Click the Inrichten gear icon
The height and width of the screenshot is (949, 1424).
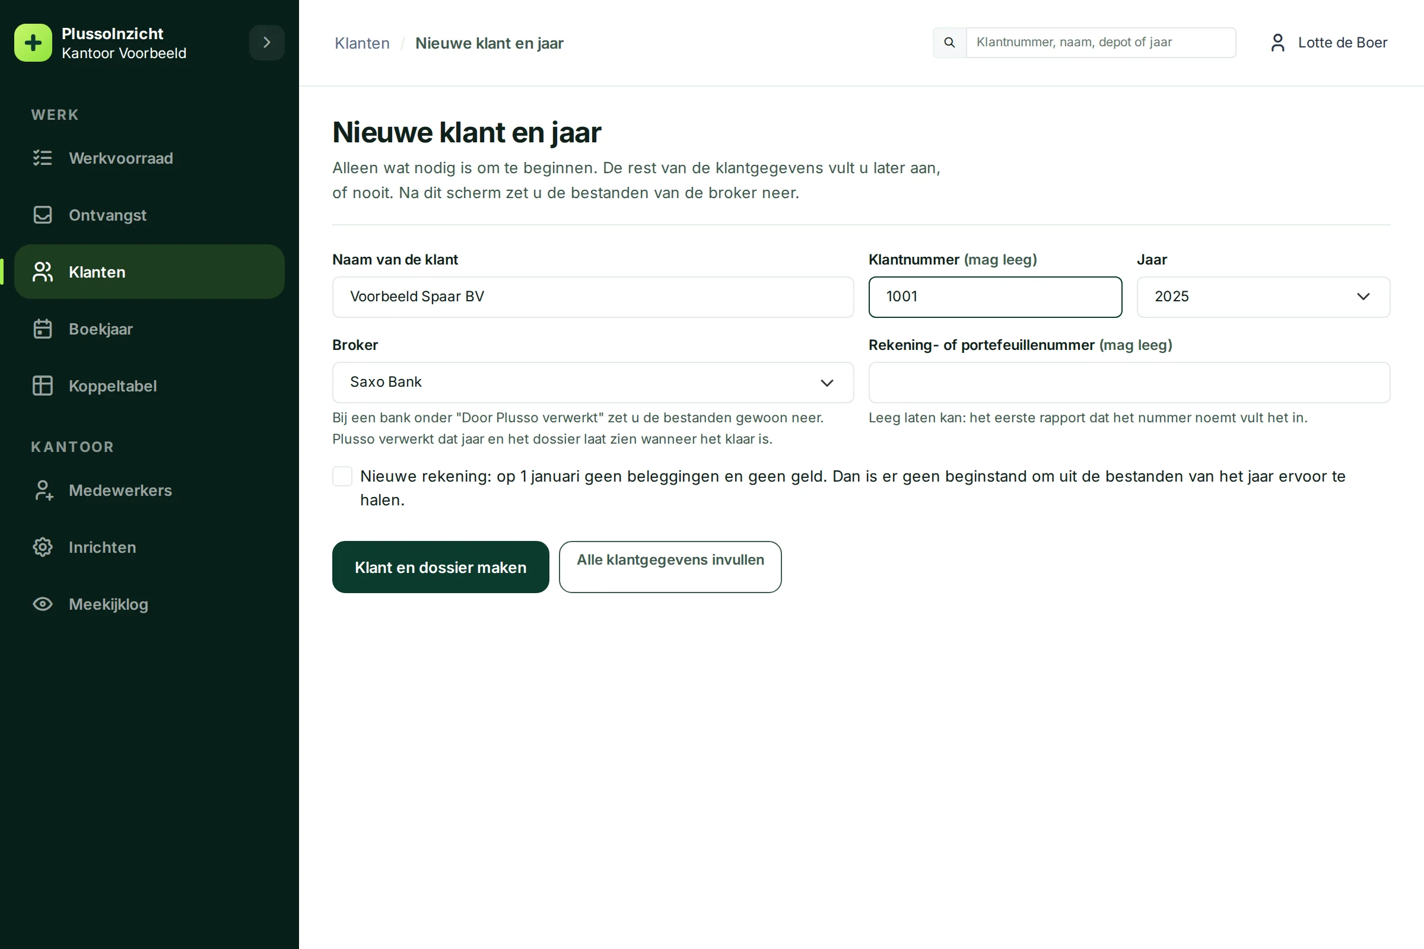tap(42, 547)
